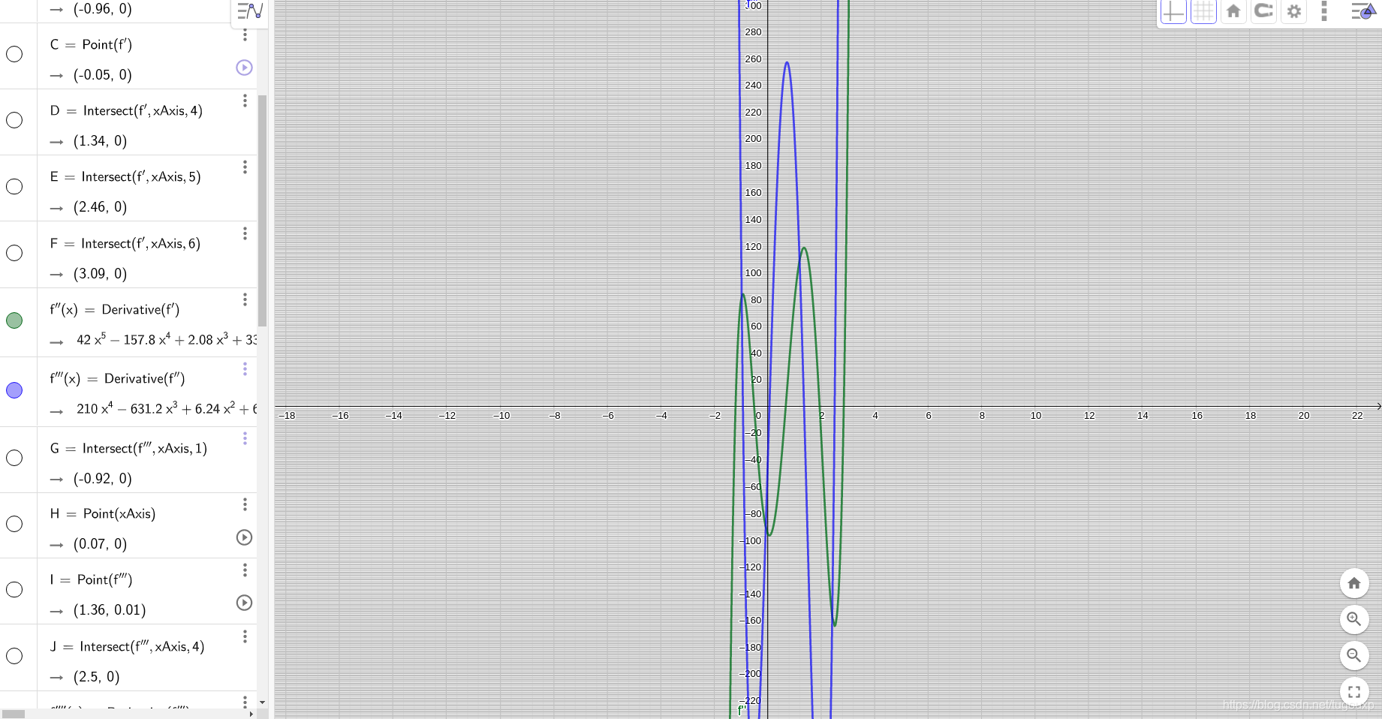Enter fullscreen mode

pos(1354,692)
